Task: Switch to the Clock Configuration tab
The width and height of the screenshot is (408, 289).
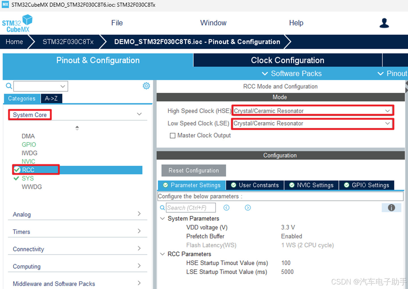Action: click(287, 60)
